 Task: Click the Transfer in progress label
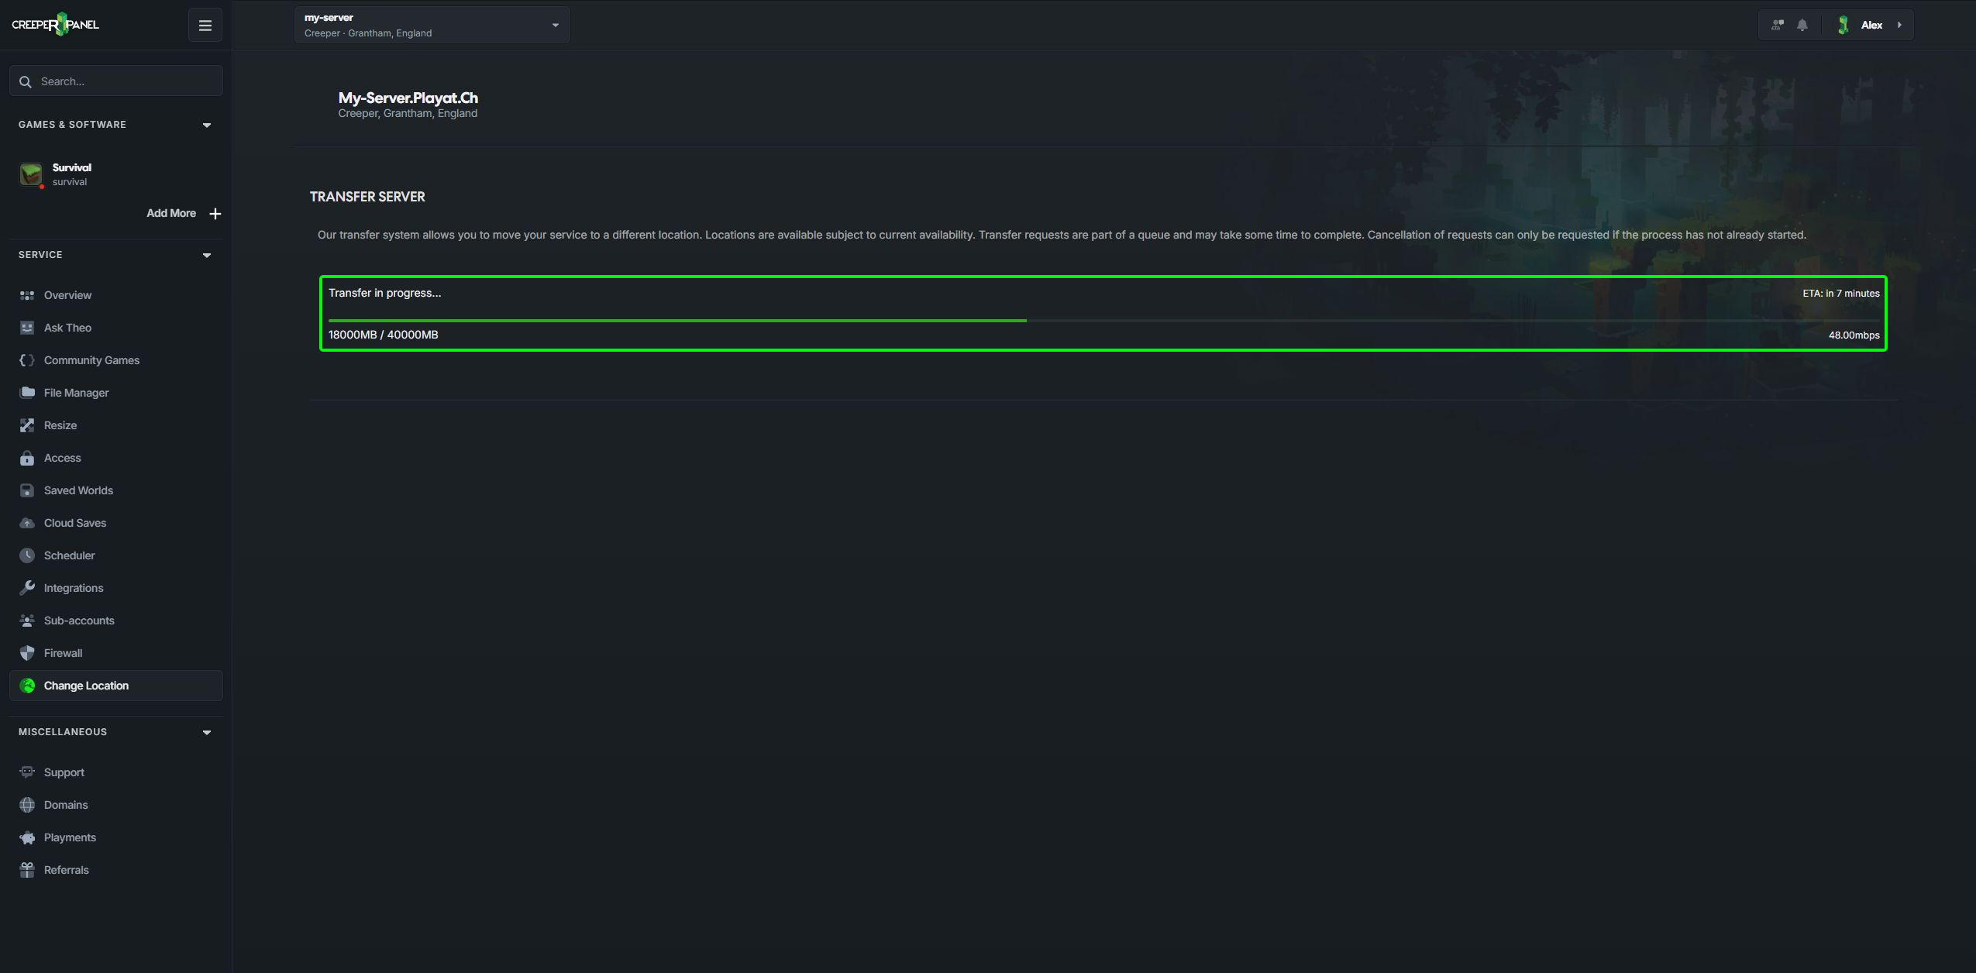(x=384, y=293)
